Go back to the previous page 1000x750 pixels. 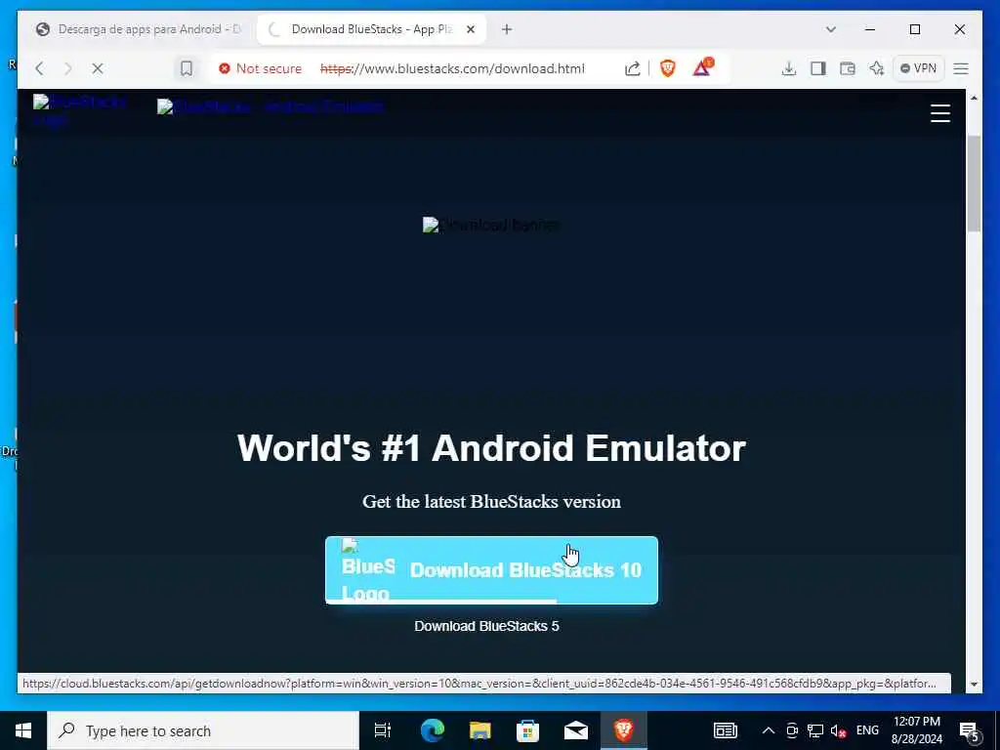[x=39, y=68]
